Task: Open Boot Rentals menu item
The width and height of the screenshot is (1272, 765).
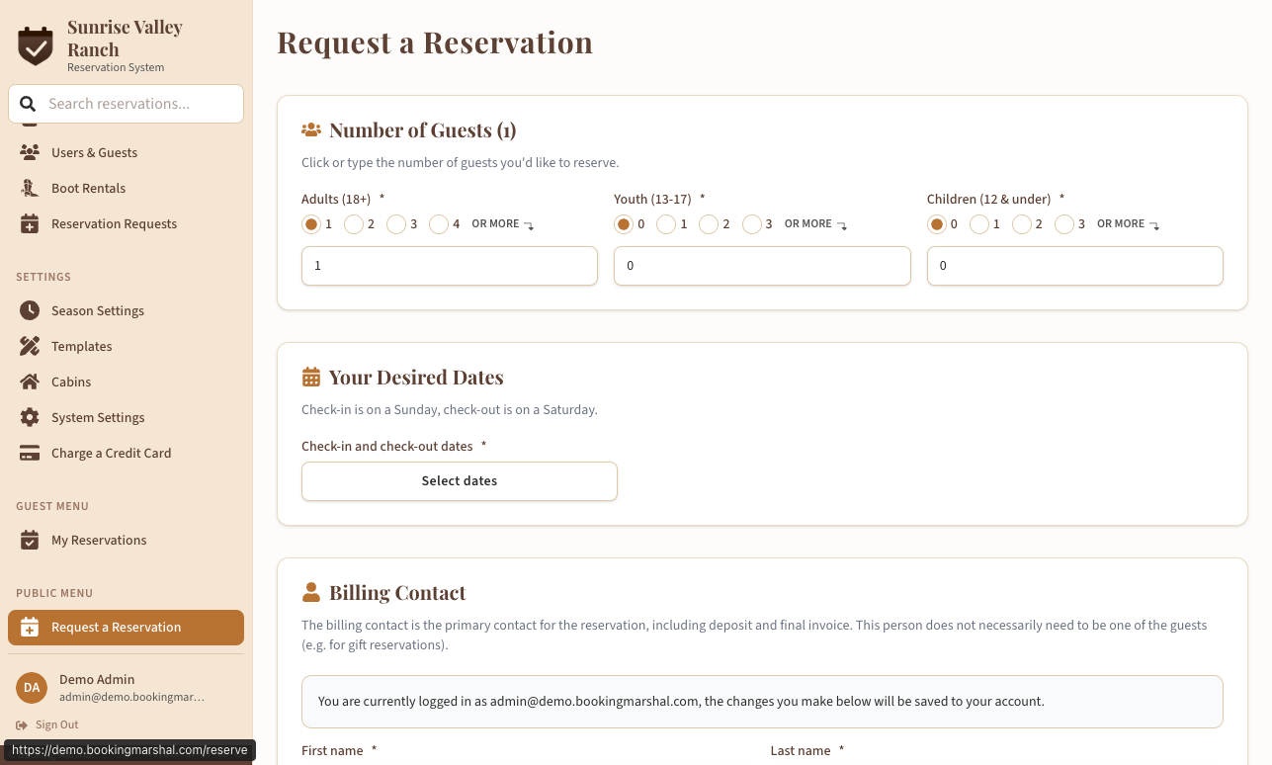Action: click(x=126, y=188)
